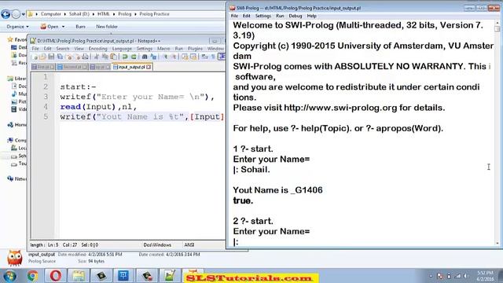
Task: Expand the arrow next to Explorer Open button
Action: (x=63, y=27)
